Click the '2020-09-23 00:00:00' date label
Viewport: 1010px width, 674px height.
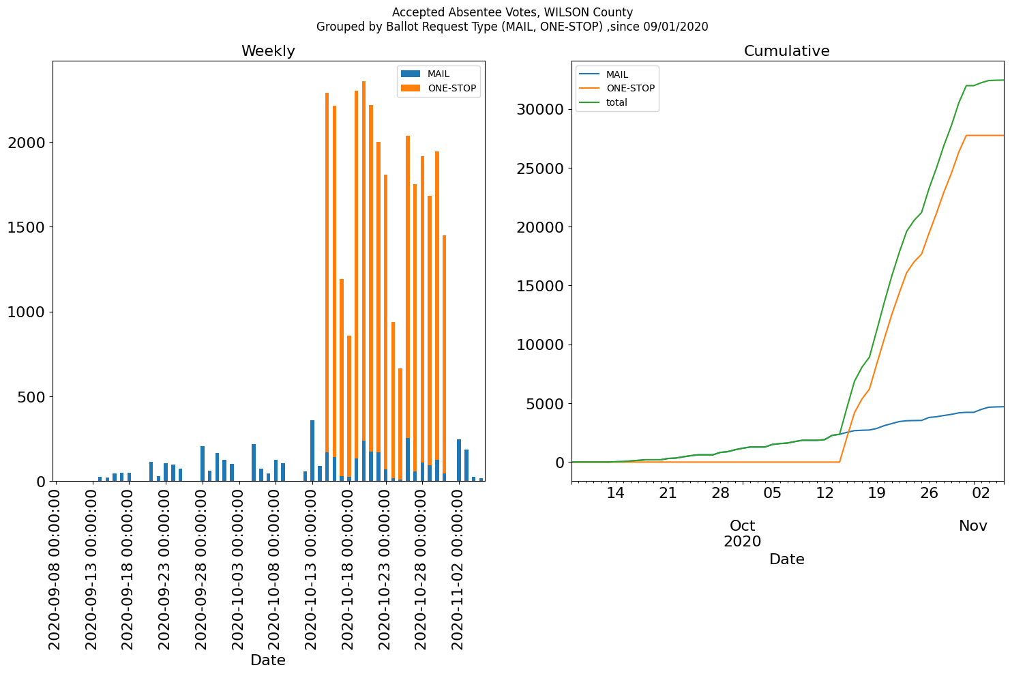point(165,568)
